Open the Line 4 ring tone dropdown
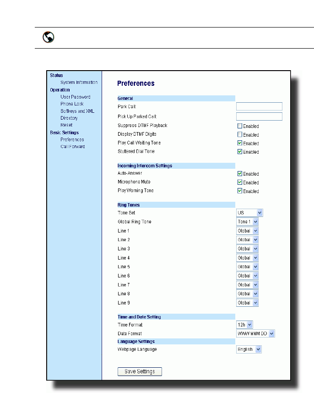This screenshot has height=393, width=314. point(247,258)
